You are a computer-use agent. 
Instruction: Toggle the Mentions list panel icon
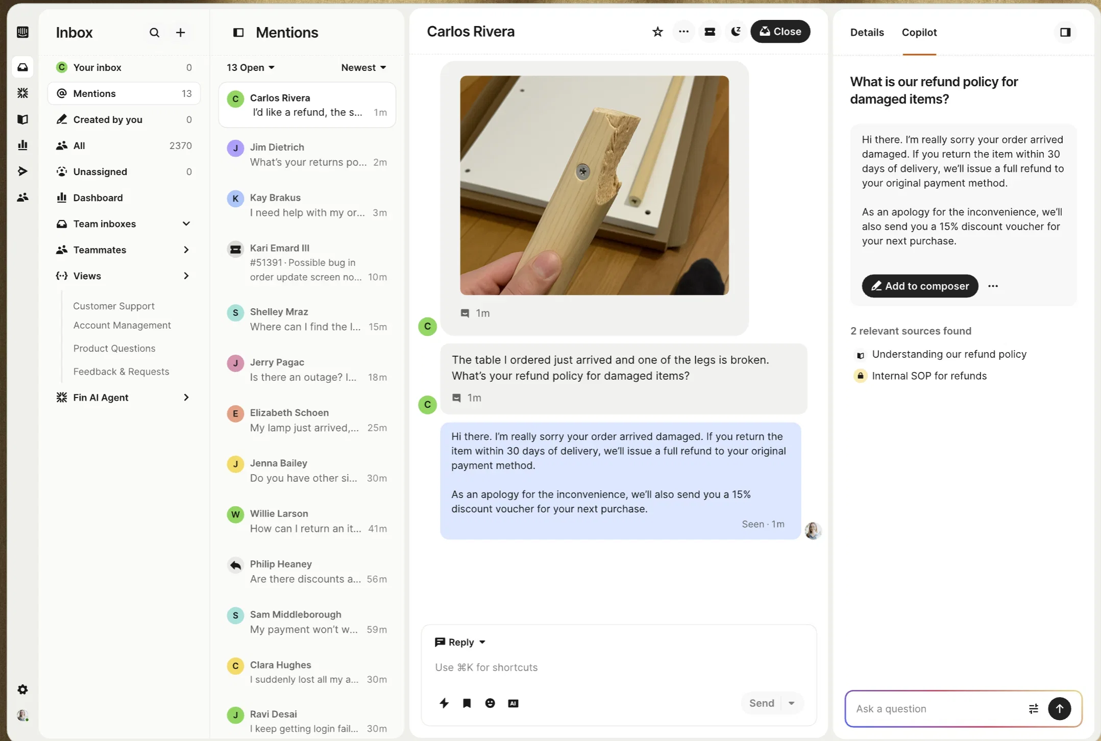[238, 33]
